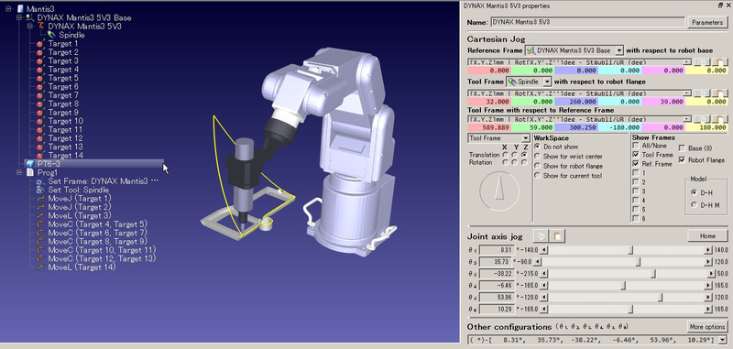Click the theta 1 joint slider handle
Image resolution: width=733 pixels, height=349 pixels.
coord(630,250)
